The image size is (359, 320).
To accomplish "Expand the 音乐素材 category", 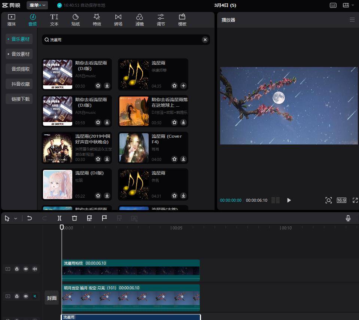I will pyautogui.click(x=19, y=39).
